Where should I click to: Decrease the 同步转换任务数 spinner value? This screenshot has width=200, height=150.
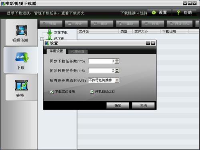point(117,72)
